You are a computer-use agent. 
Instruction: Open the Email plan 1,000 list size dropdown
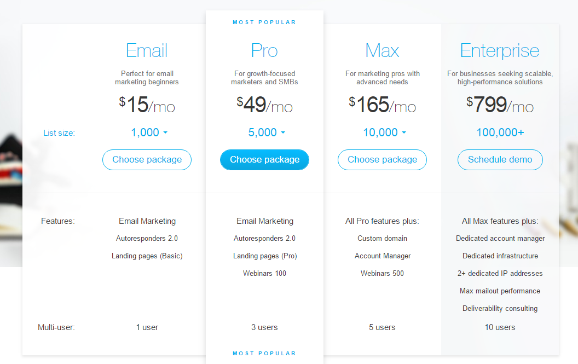tap(149, 132)
